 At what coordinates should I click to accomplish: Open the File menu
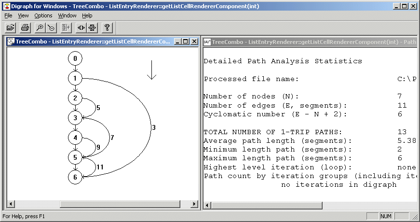point(8,15)
